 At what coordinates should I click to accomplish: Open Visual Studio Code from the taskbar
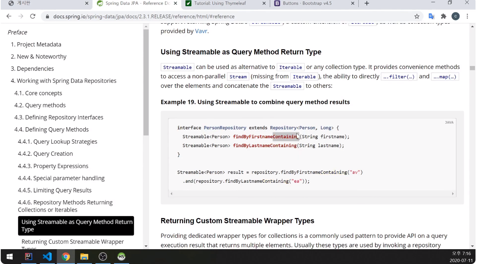[47, 257]
